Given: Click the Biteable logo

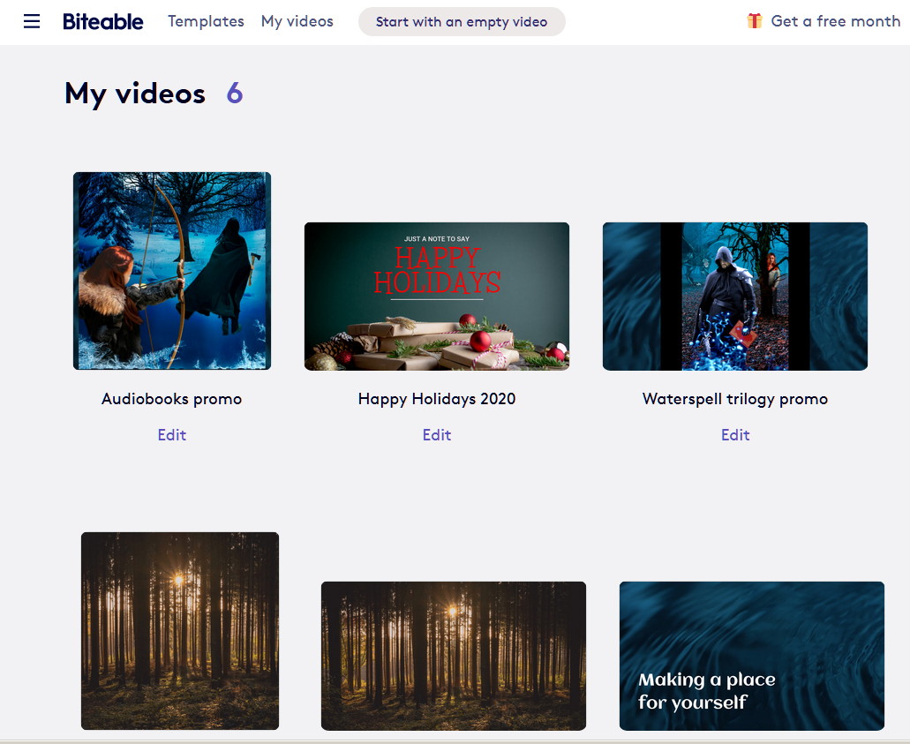Looking at the screenshot, I should (x=102, y=21).
